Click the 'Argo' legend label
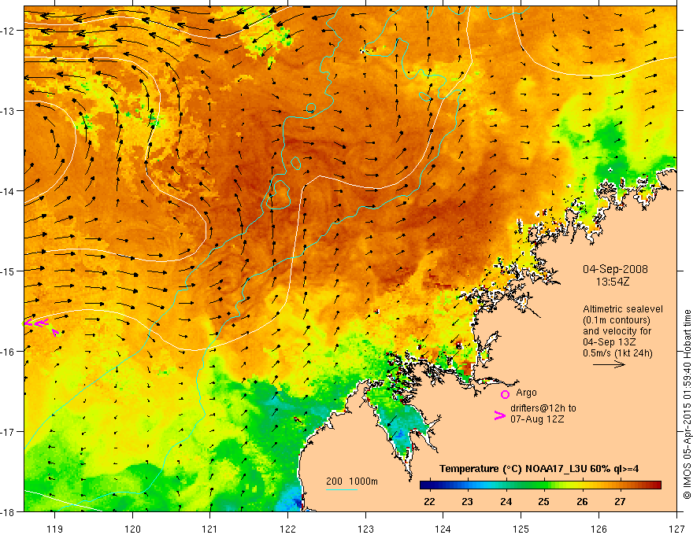The width and height of the screenshot is (693, 535). click(x=526, y=393)
